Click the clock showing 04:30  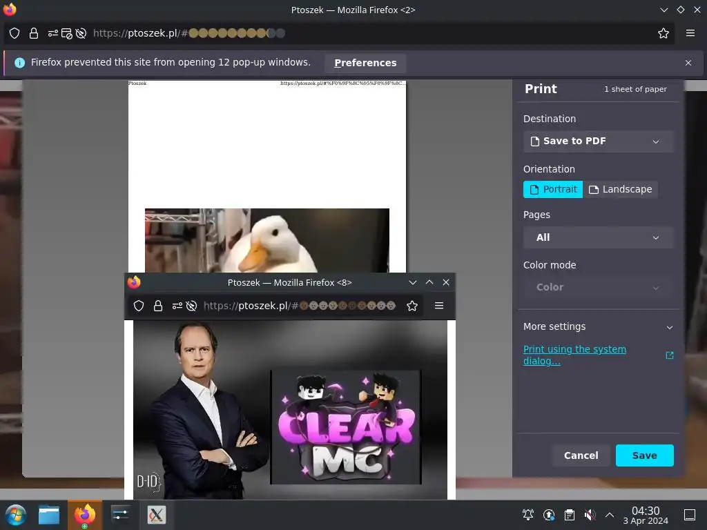[x=646, y=515]
